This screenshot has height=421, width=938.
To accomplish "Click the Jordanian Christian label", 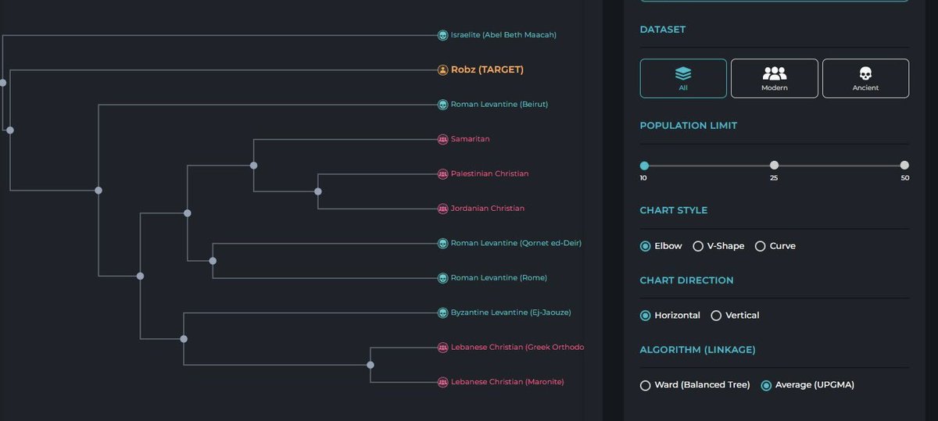I will point(488,209).
